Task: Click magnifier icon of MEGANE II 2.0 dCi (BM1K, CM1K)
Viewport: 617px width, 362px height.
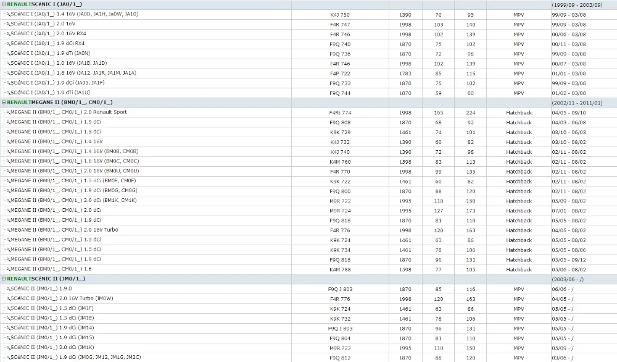Action: [x=8, y=201]
